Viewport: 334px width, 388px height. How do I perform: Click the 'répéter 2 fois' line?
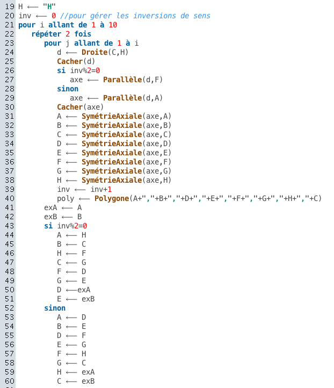coord(61,34)
